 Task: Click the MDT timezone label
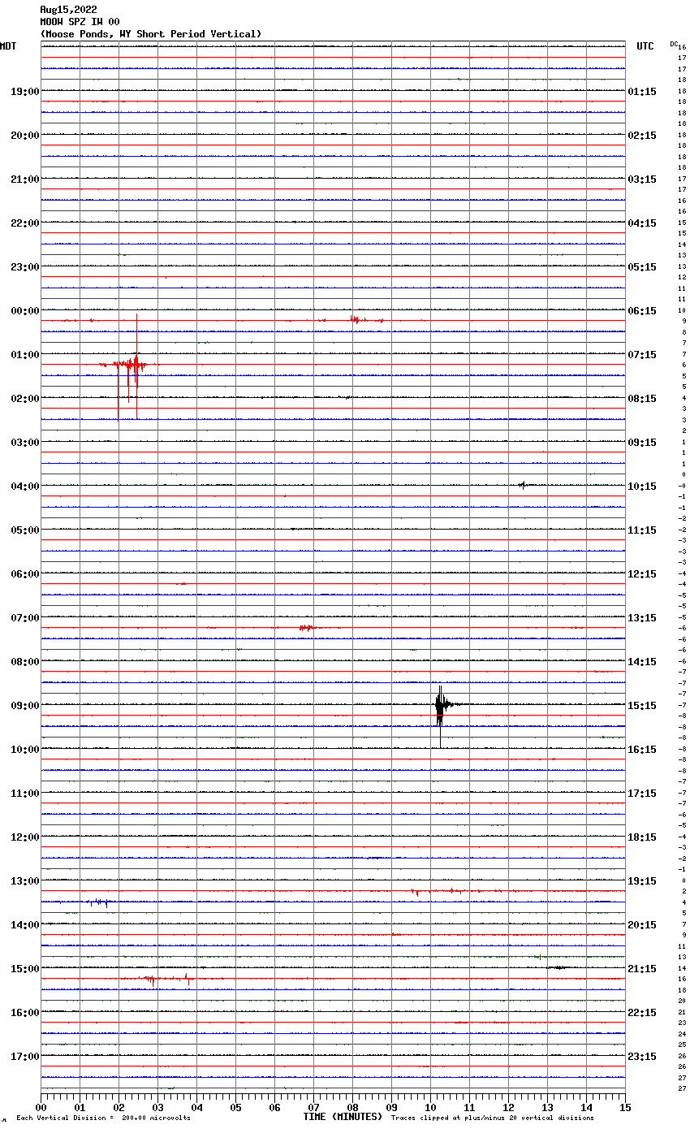pyautogui.click(x=8, y=46)
